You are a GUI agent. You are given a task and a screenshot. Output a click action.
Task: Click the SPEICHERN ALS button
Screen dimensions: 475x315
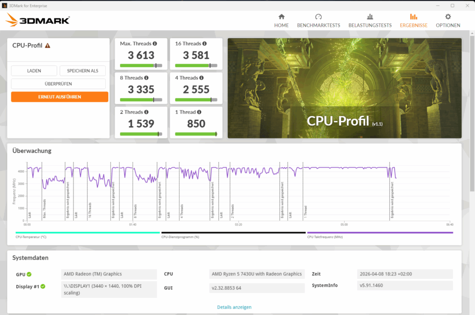coord(83,71)
